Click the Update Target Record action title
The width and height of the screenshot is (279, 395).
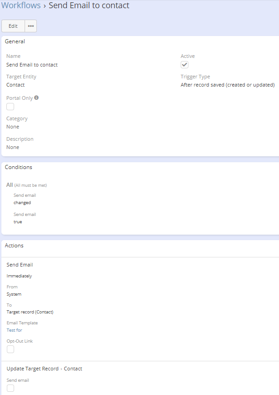[44, 369]
